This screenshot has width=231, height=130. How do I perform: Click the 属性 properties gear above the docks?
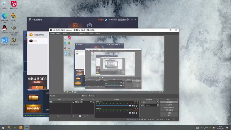coord(84,96)
